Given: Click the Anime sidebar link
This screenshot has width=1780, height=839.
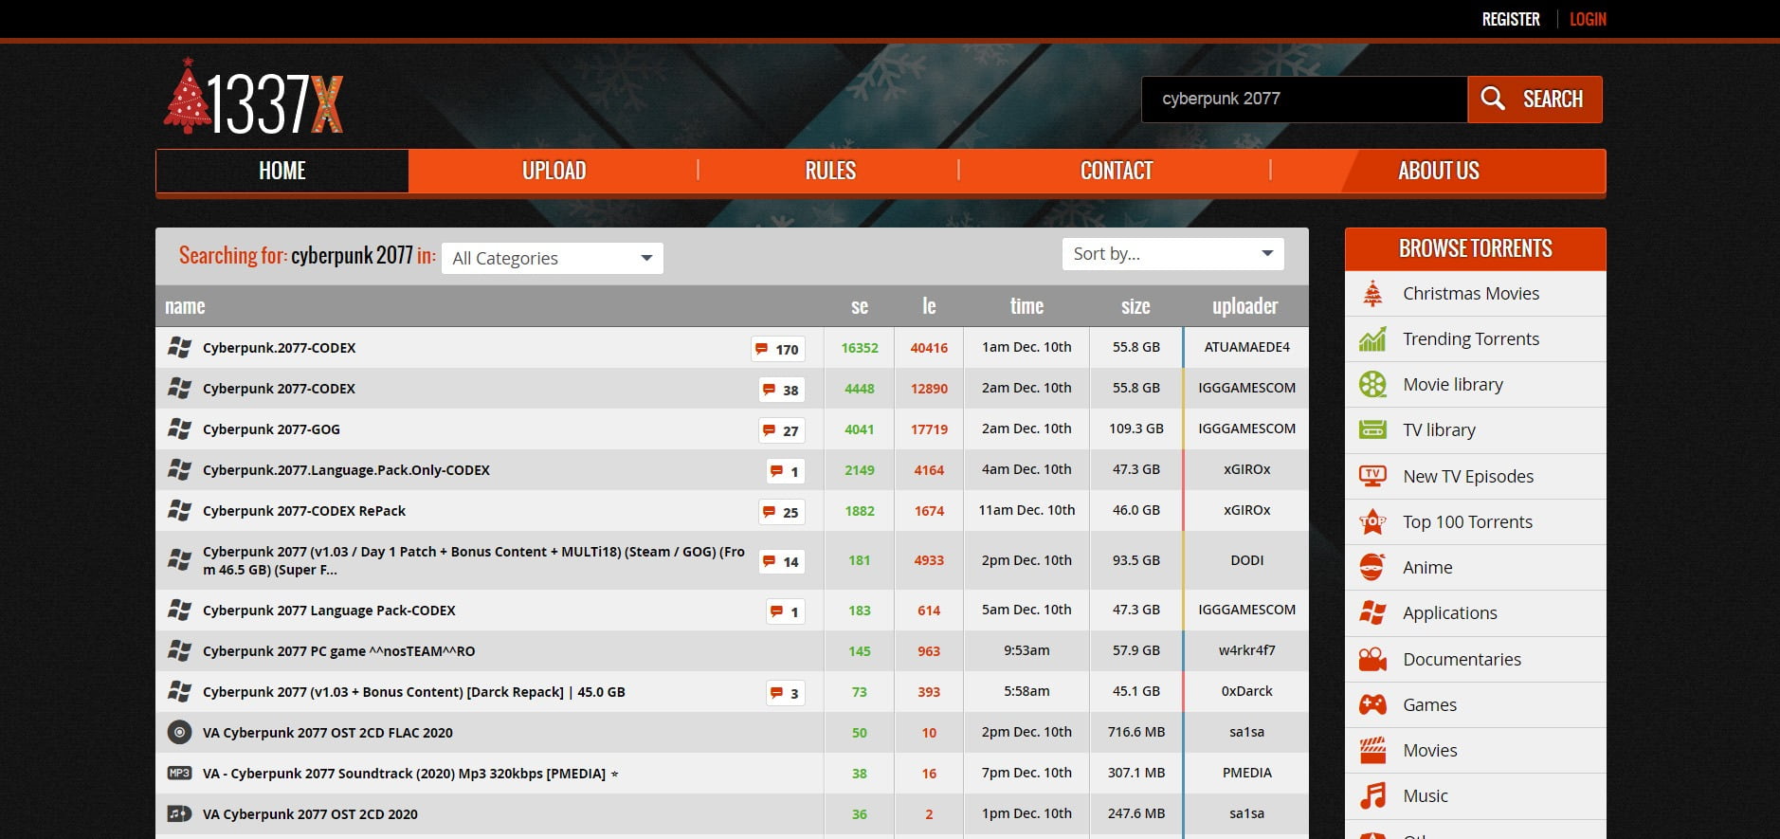Looking at the screenshot, I should (1427, 567).
